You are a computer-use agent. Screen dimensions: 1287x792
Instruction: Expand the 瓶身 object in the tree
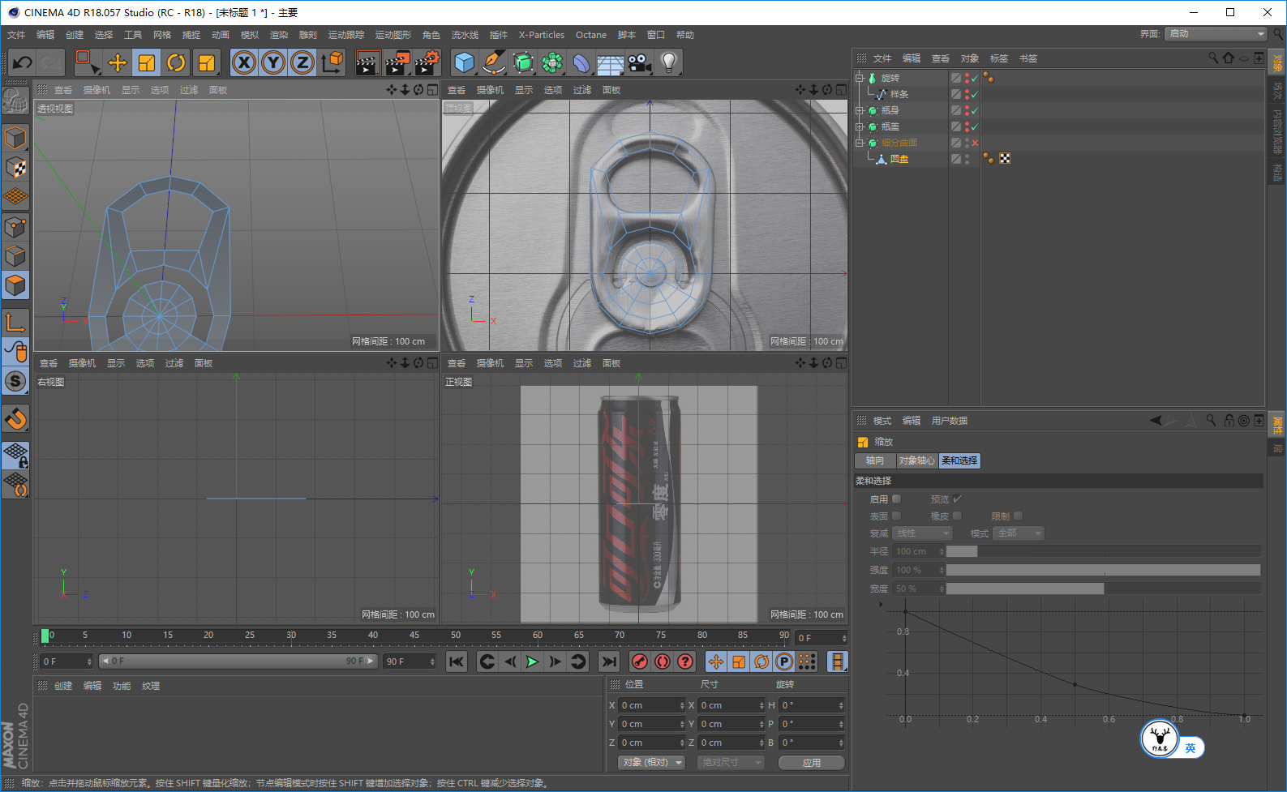pos(860,110)
